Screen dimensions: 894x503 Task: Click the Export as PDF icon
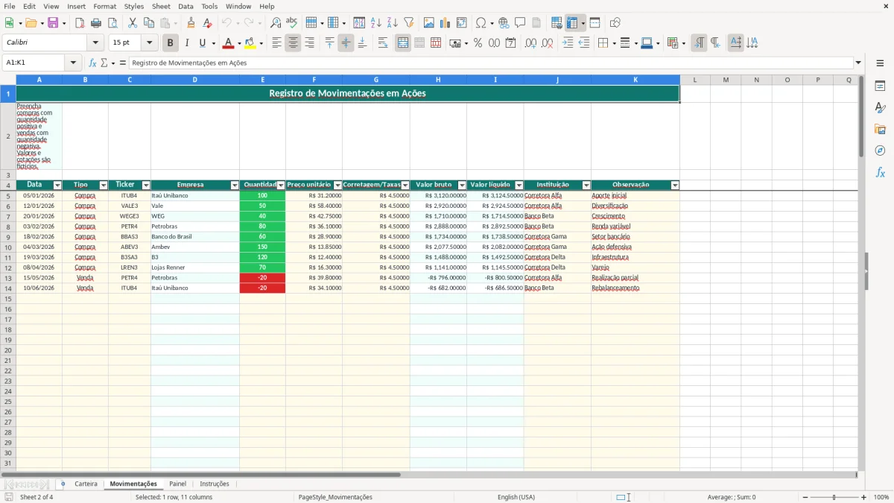pos(80,23)
